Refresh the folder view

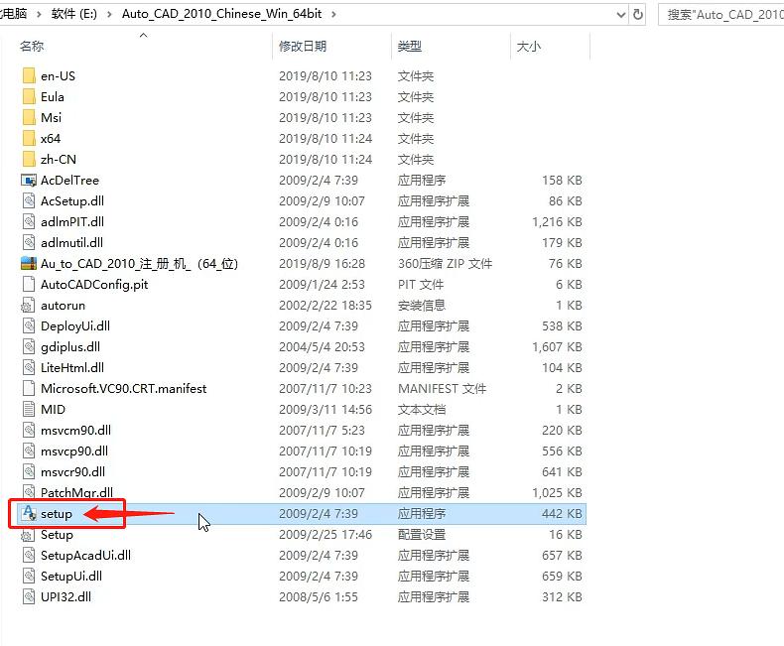pos(638,15)
